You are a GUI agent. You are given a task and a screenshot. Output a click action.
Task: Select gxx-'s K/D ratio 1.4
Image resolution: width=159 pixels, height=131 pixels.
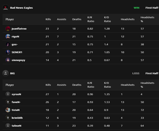click(106, 44)
